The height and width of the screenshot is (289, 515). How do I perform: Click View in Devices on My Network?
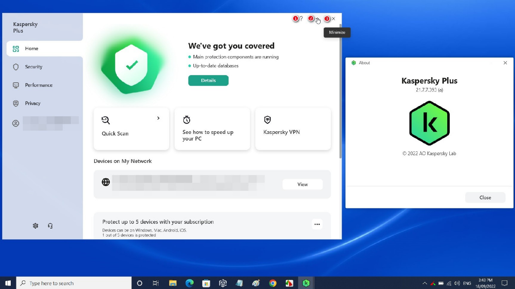tap(303, 184)
